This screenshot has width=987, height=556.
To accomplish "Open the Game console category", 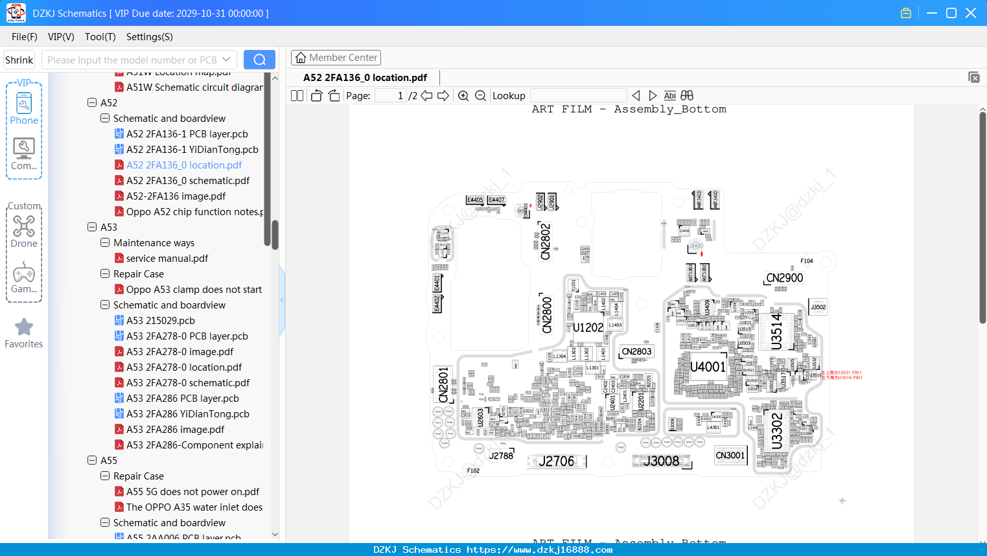I will click(x=24, y=277).
